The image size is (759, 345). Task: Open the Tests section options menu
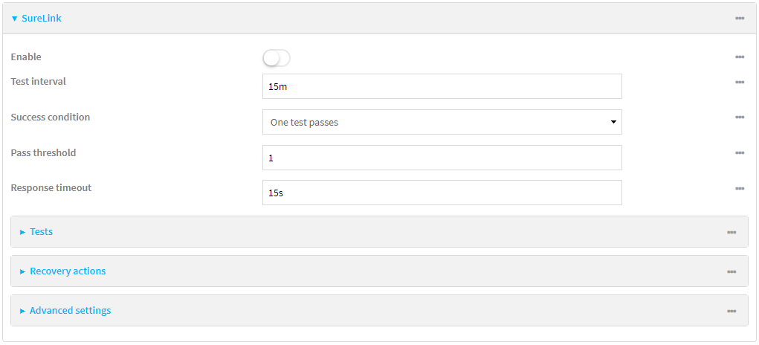point(731,232)
